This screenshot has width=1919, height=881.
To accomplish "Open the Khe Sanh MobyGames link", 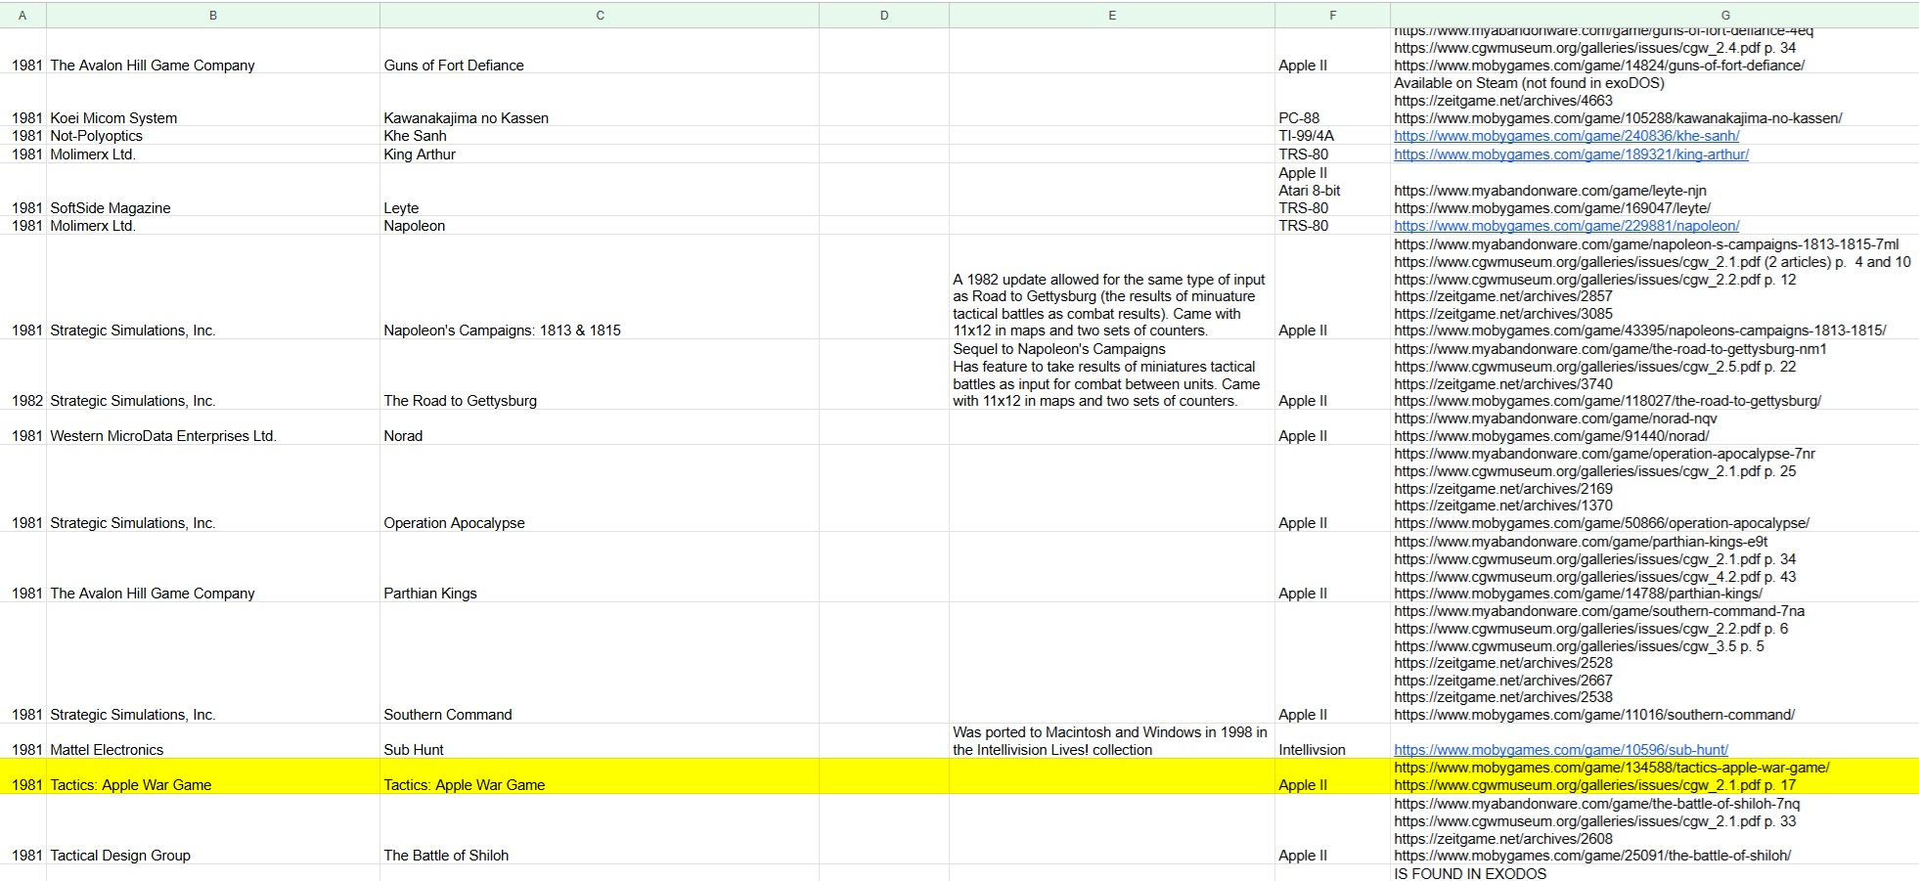I will tap(1566, 136).
